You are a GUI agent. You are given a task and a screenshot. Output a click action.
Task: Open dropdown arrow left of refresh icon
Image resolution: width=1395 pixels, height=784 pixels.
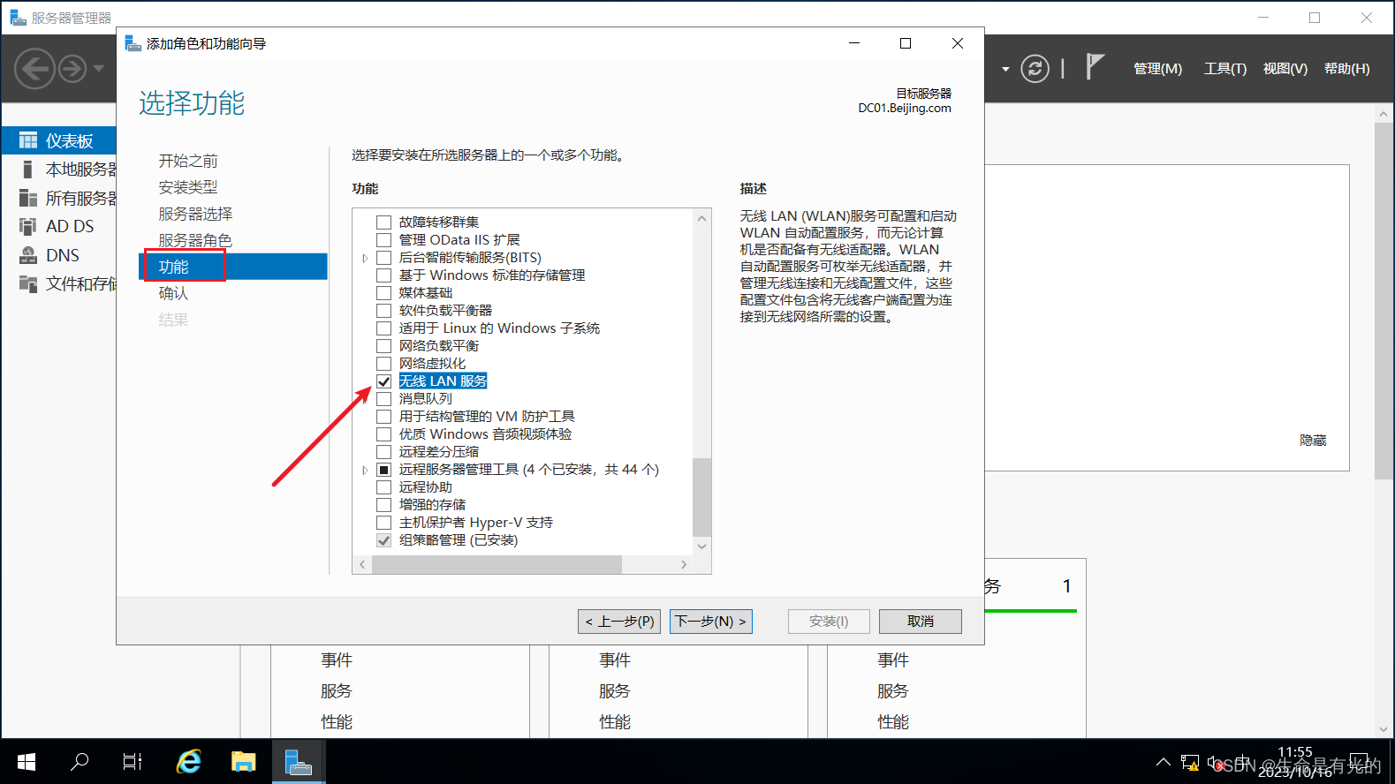coord(1005,69)
